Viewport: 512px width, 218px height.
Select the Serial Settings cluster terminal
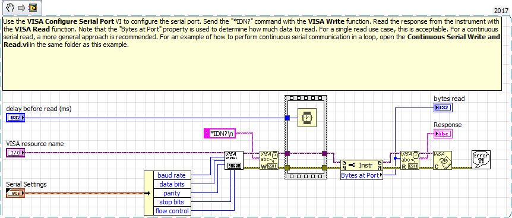15,193
